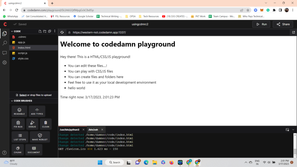The width and height of the screenshot is (297, 167).
Task: Apply the Fix Bug code brush
Action: coord(18,124)
